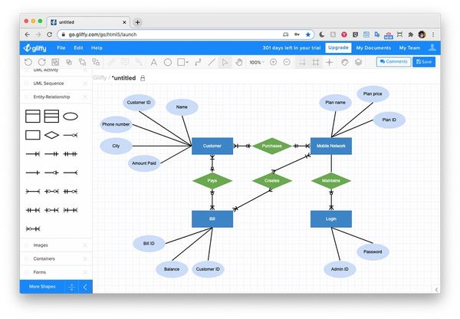Screen dimensions: 460x319
Task: Collapse the shape library sidebar chevron
Action: [85, 287]
